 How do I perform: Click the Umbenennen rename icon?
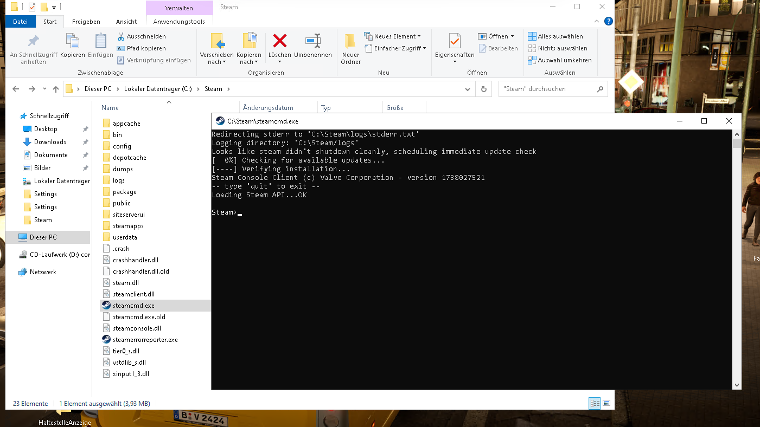point(312,41)
